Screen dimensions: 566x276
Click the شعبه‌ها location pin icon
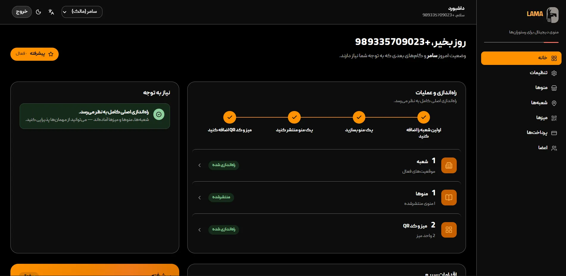[x=554, y=103]
